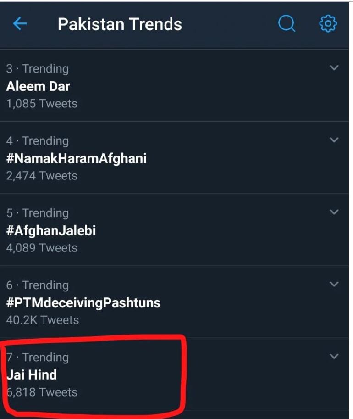Expand the #PTMdeceivingPashtuns trend chevron
Image resolution: width=353 pixels, height=419 pixels.
[334, 284]
